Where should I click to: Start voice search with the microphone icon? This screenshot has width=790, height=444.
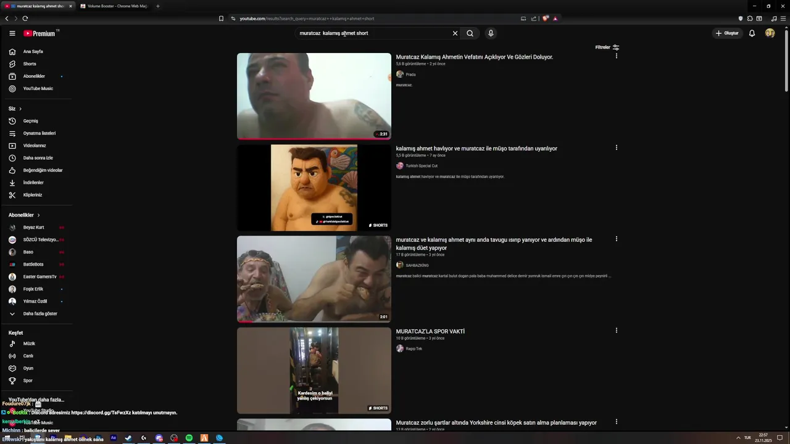pyautogui.click(x=491, y=33)
